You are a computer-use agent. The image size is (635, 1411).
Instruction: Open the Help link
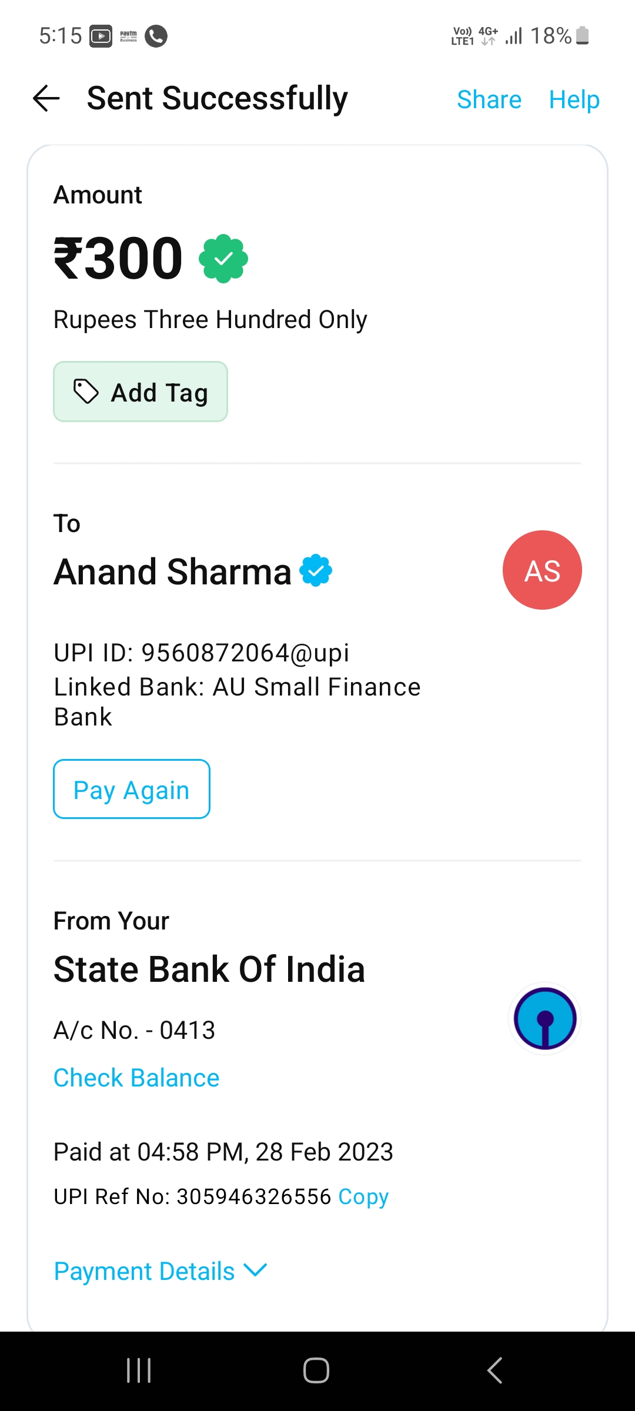pos(574,99)
